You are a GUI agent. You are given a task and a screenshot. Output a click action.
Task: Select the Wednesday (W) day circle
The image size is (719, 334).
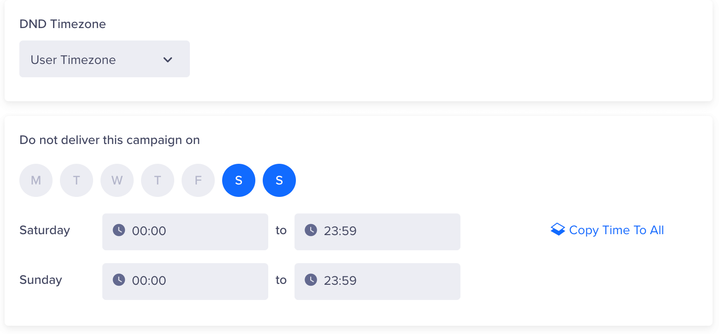117,180
